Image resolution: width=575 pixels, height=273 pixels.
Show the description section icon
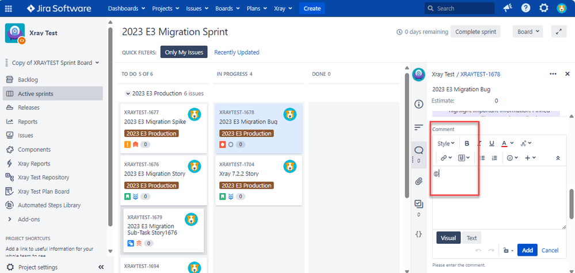[x=418, y=128]
